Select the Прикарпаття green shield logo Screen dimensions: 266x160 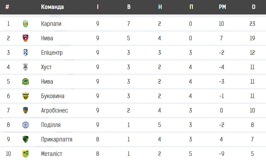coord(25,139)
